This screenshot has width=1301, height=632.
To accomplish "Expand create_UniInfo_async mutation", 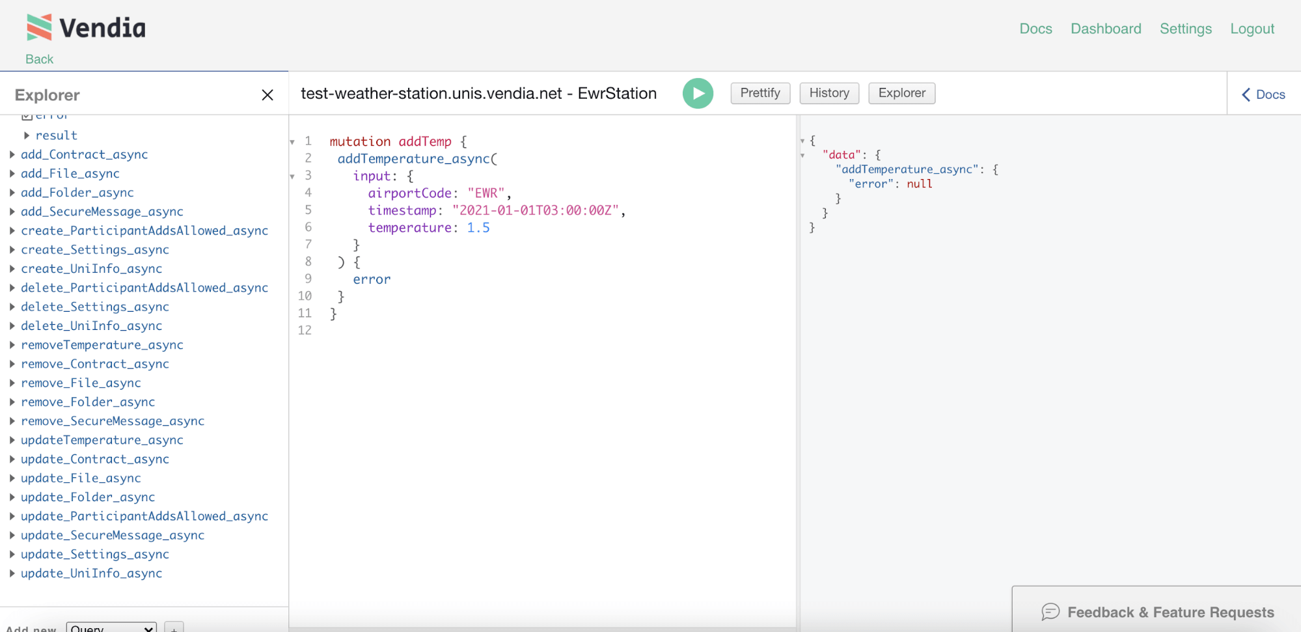I will [12, 269].
